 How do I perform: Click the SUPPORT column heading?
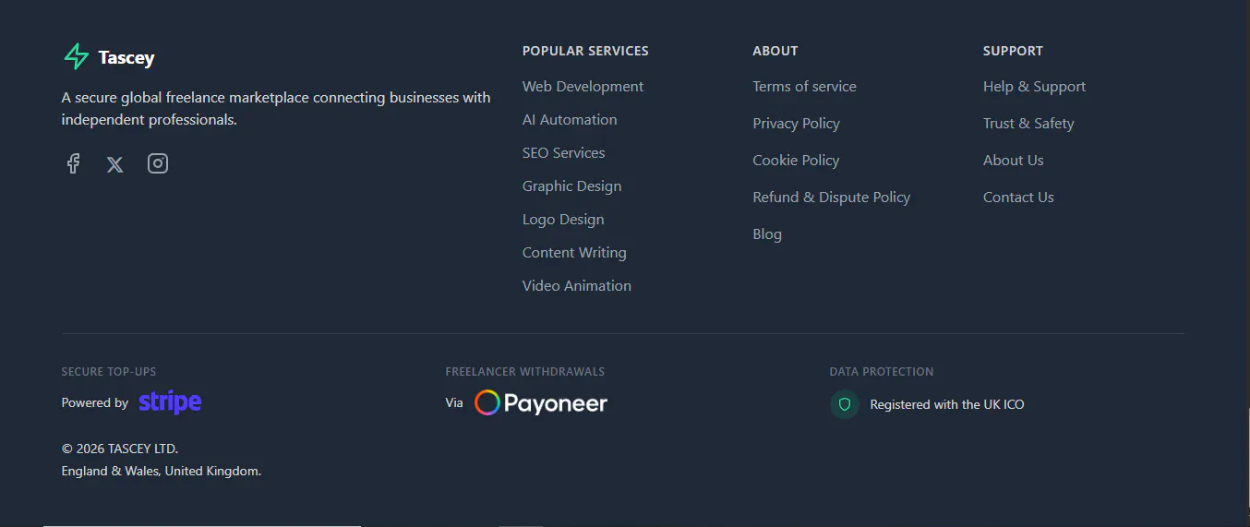(x=1013, y=51)
